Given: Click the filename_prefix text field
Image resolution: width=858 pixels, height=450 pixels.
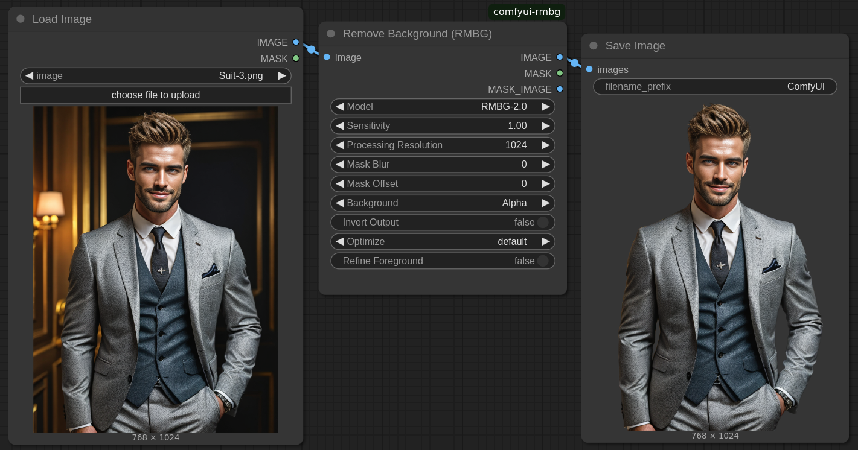Looking at the screenshot, I should [715, 87].
